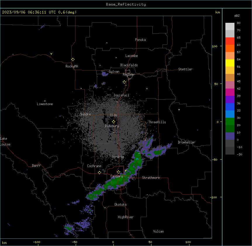Screen dimensions: 252x246
Task: Select the slate purple 0-10 dBZ legend swatch
Action: (x=230, y=136)
